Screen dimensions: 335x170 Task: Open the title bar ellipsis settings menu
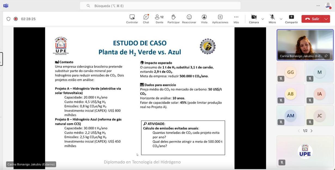coord(318,6)
